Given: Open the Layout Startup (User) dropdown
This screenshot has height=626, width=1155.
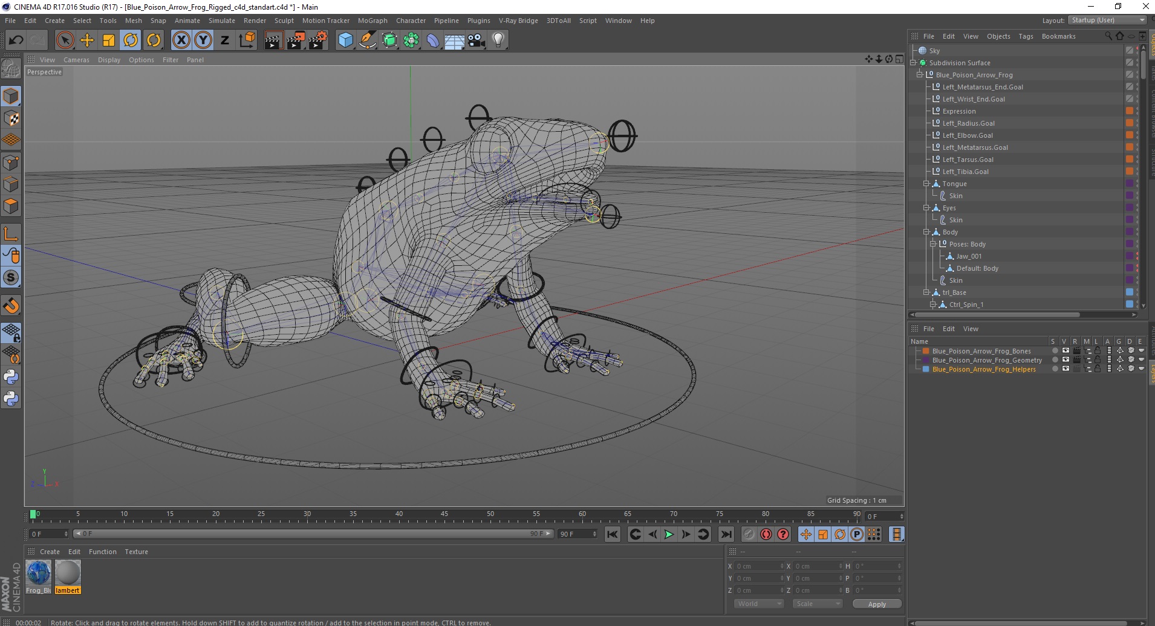Looking at the screenshot, I should [x=1108, y=21].
